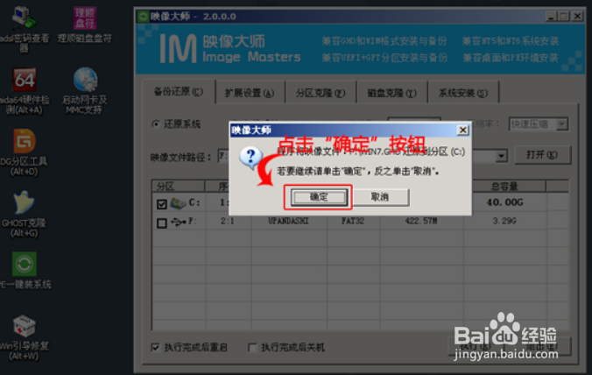Minimize the 映像大师 main window

tap(552, 17)
